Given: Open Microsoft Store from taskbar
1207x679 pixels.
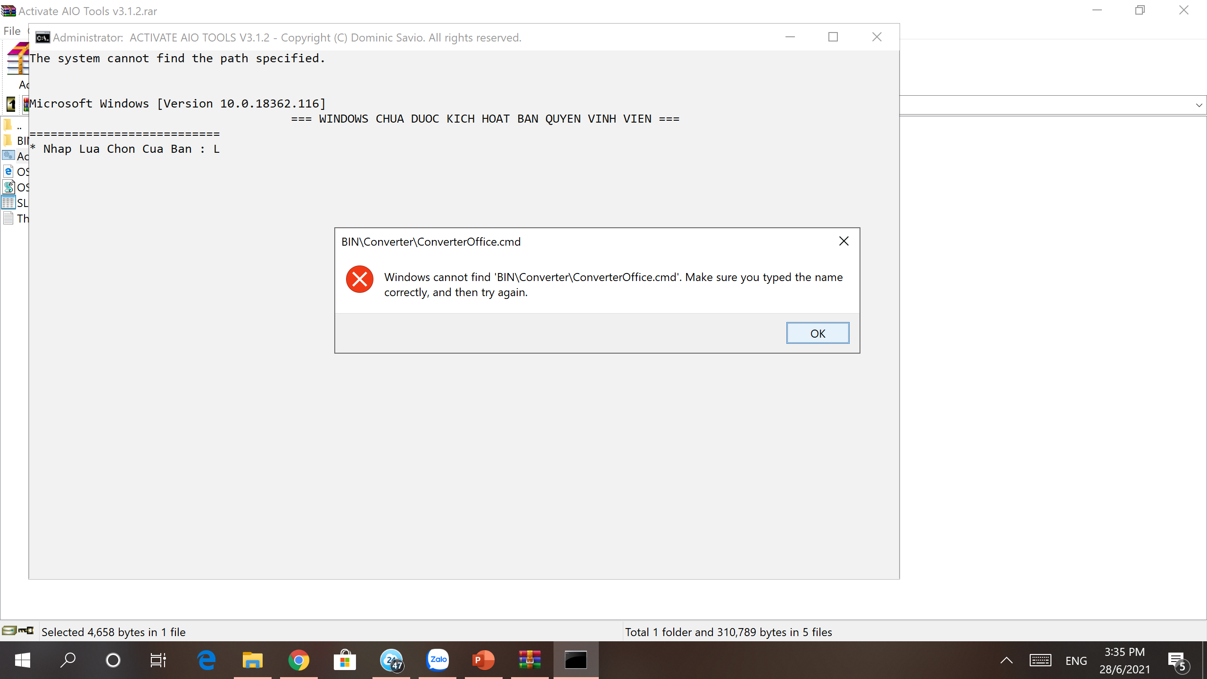Looking at the screenshot, I should coord(345,660).
